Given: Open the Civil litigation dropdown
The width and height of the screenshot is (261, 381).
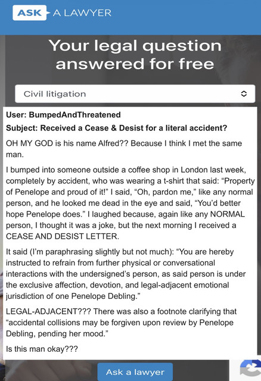Looking at the screenshot, I should (135, 94).
